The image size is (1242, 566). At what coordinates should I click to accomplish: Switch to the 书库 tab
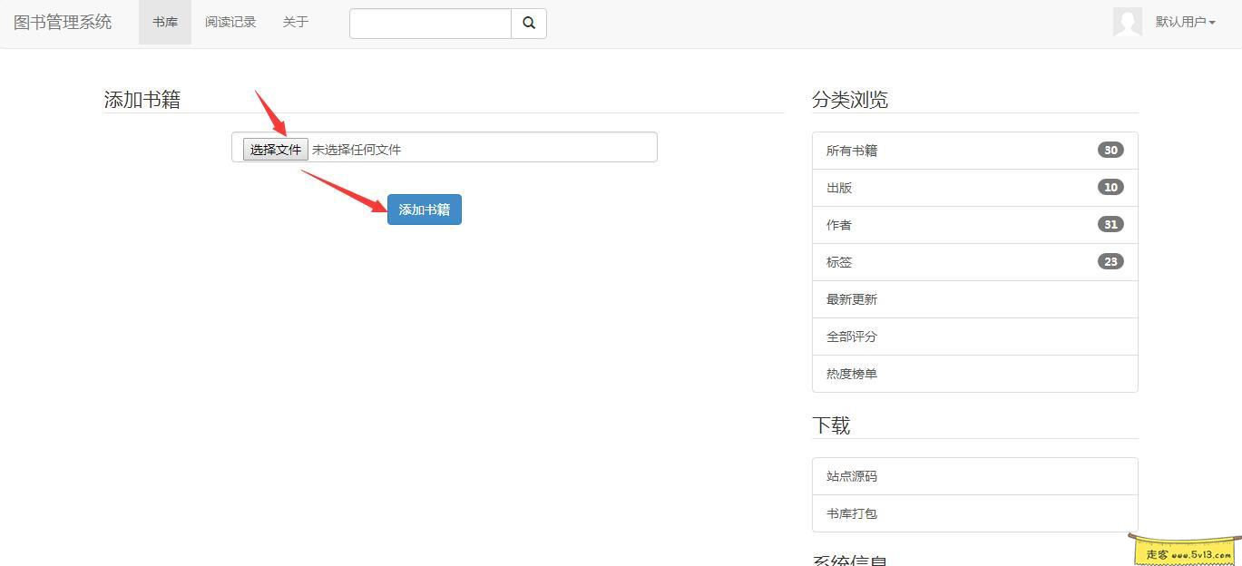164,22
